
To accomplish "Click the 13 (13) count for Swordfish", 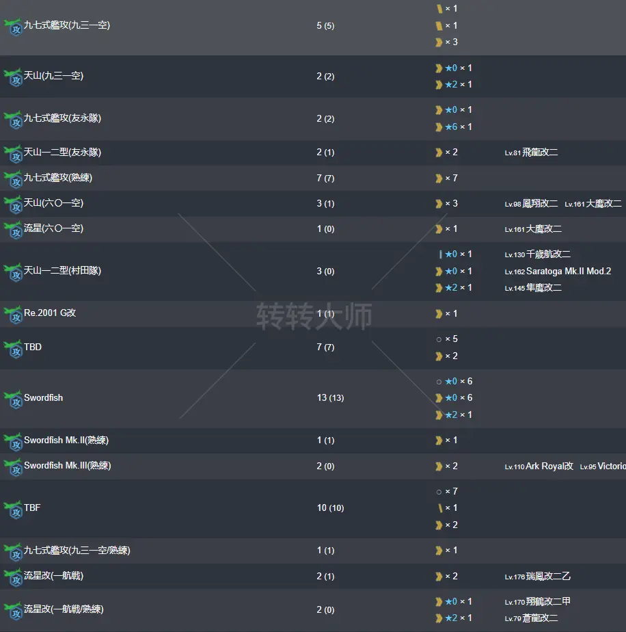I will coord(329,398).
